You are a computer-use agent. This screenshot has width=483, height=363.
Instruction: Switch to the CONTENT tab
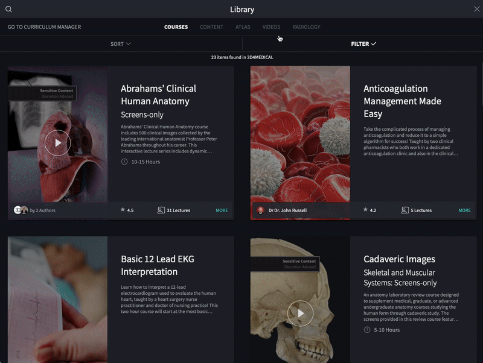coord(212,27)
